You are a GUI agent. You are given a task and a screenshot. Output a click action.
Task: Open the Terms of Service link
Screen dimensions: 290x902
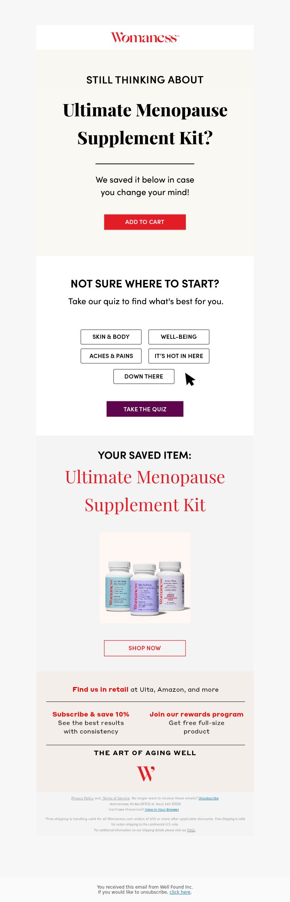pos(116,798)
